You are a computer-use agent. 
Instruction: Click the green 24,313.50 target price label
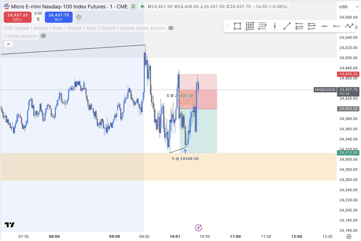pyautogui.click(x=349, y=153)
